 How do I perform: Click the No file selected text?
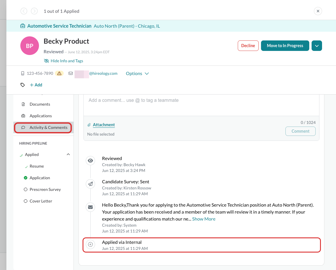click(x=101, y=134)
